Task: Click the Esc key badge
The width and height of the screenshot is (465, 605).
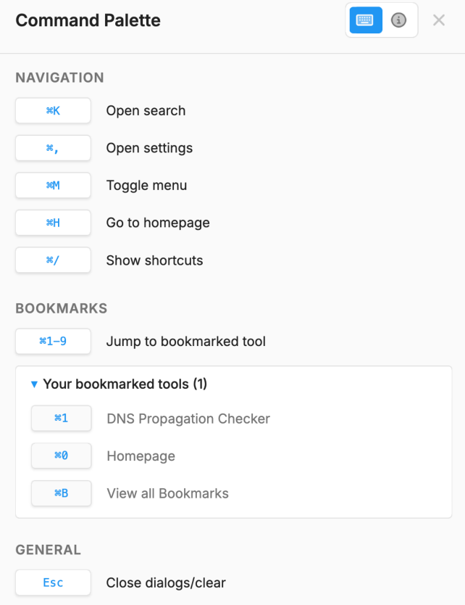Action: [x=53, y=583]
